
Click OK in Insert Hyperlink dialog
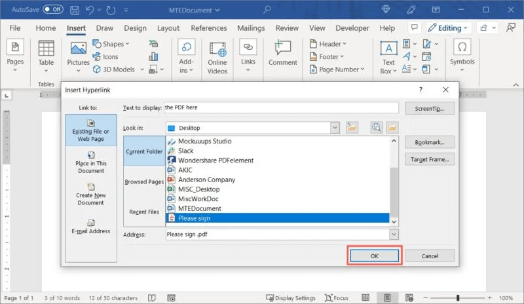click(x=374, y=256)
